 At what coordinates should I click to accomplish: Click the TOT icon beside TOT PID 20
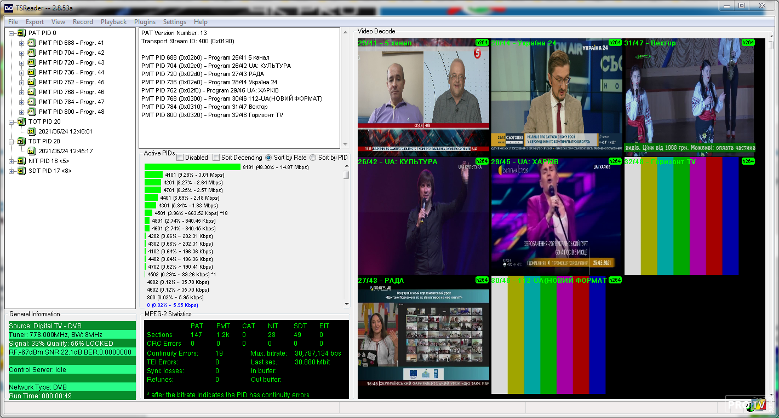pyautogui.click(x=21, y=121)
